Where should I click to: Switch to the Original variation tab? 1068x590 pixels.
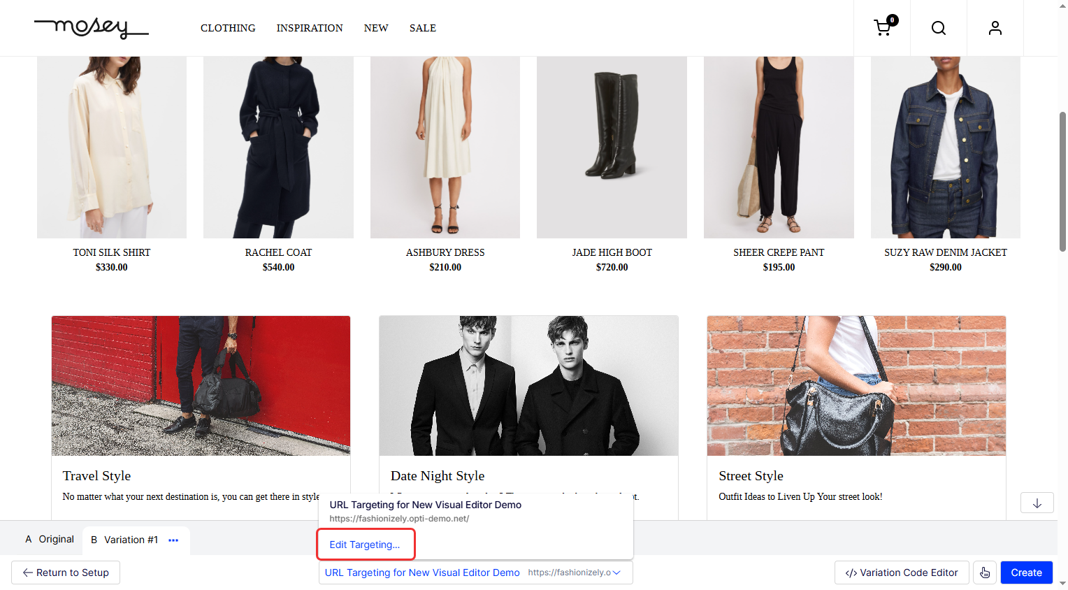click(50, 540)
